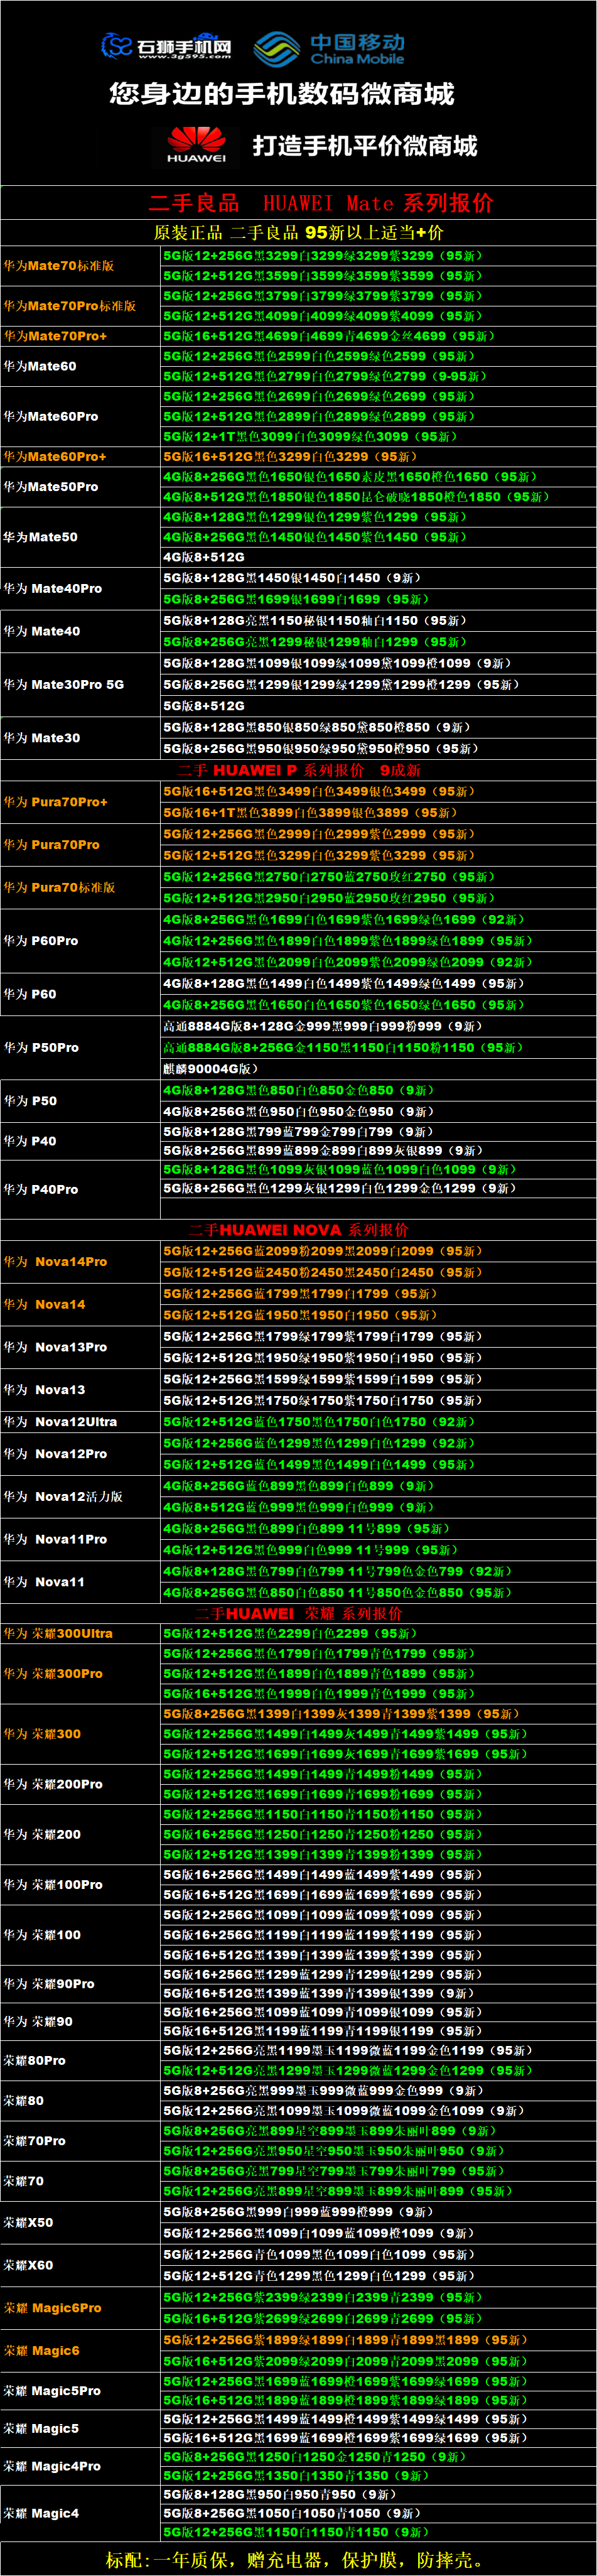Click the 华为 Pura70Pro+ model label

(x=56, y=802)
